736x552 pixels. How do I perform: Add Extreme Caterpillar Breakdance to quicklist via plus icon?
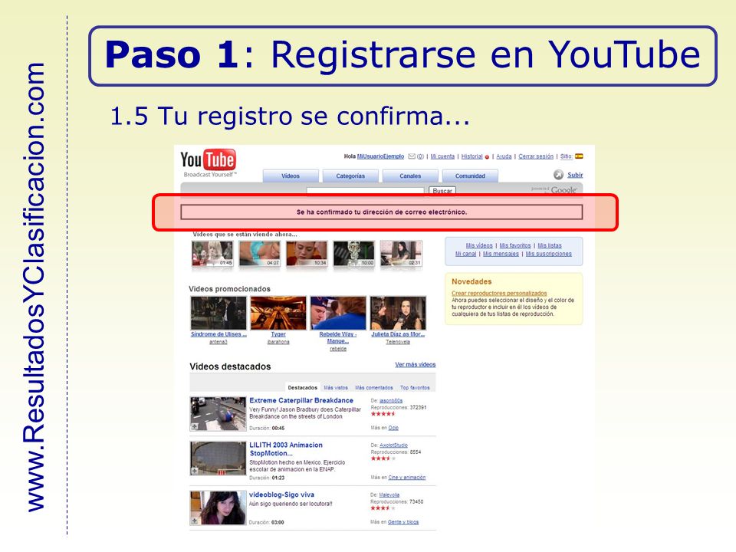[194, 427]
